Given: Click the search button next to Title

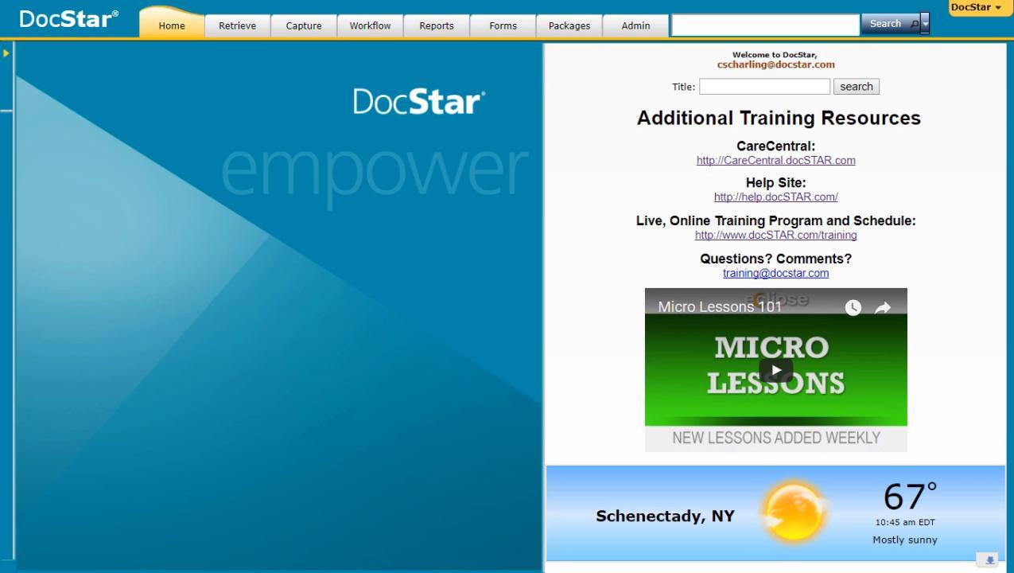Looking at the screenshot, I should coord(857,87).
